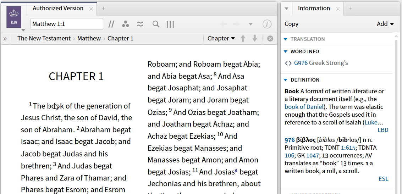Click The New Testament breadcrumb
Viewport: 402px width, 194px height.
click(44, 38)
